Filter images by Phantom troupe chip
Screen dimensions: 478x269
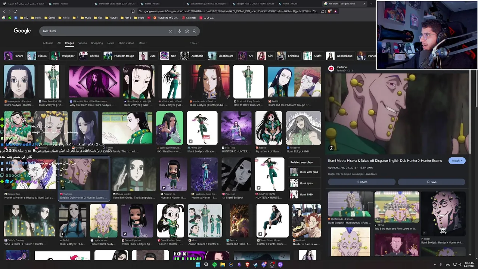119,56
